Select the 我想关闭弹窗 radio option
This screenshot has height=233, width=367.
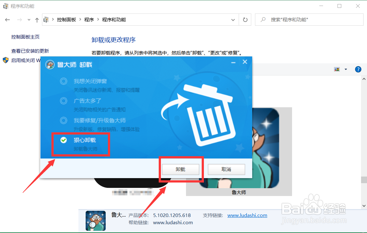pyautogui.click(x=63, y=81)
